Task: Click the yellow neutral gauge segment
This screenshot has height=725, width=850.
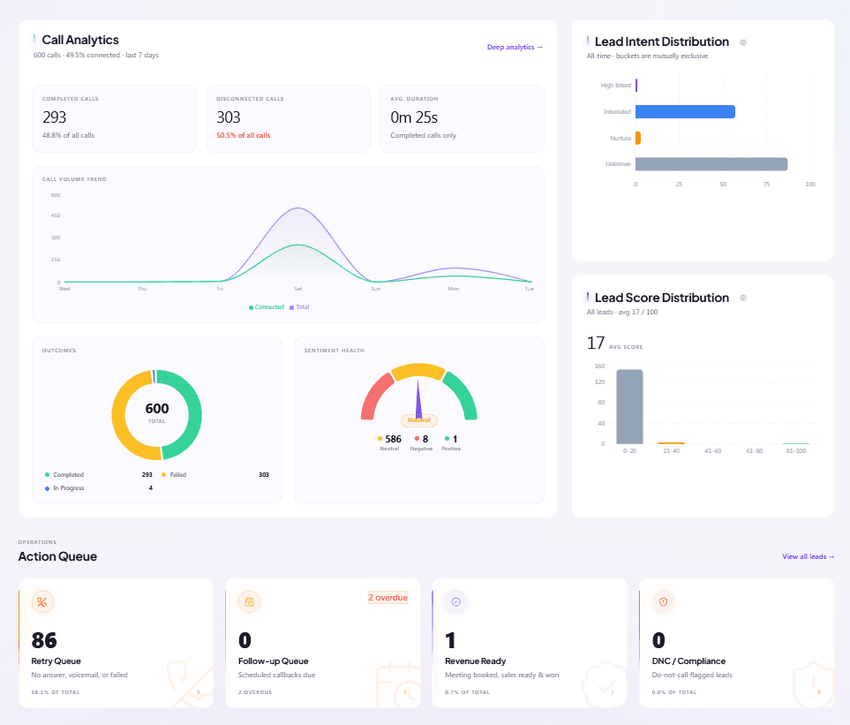Action: click(418, 370)
